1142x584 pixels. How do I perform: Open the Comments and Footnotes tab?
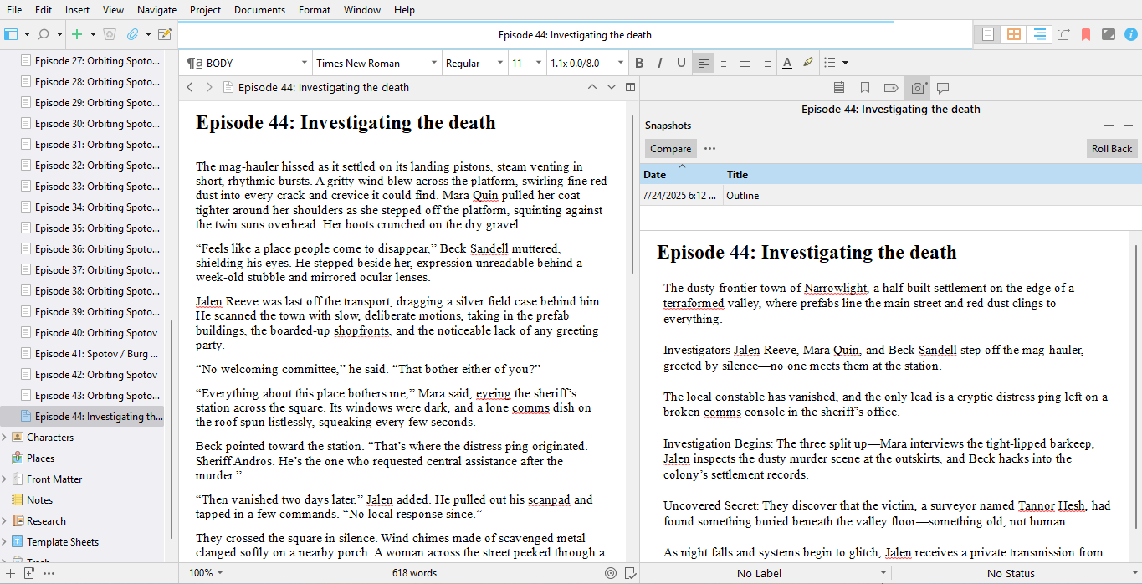click(943, 88)
